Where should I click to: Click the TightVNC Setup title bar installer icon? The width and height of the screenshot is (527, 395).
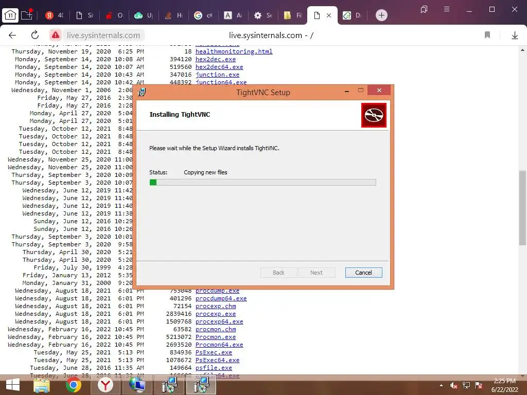tap(142, 92)
